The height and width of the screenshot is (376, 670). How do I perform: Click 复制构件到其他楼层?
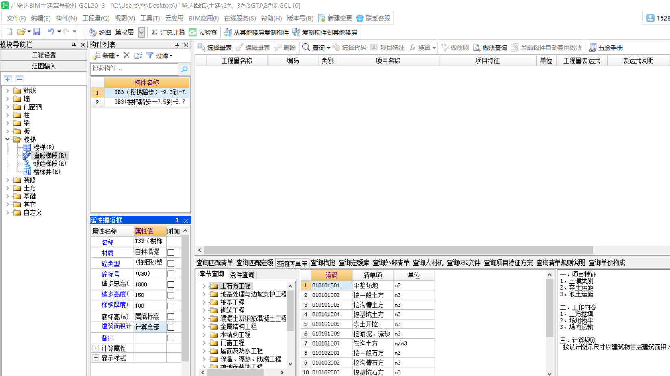325,32
